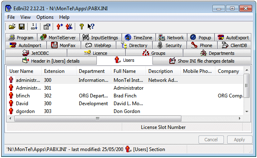Click the vertical scrollbar thumb
Viewport: 257px width, 158px height.
tap(247, 86)
